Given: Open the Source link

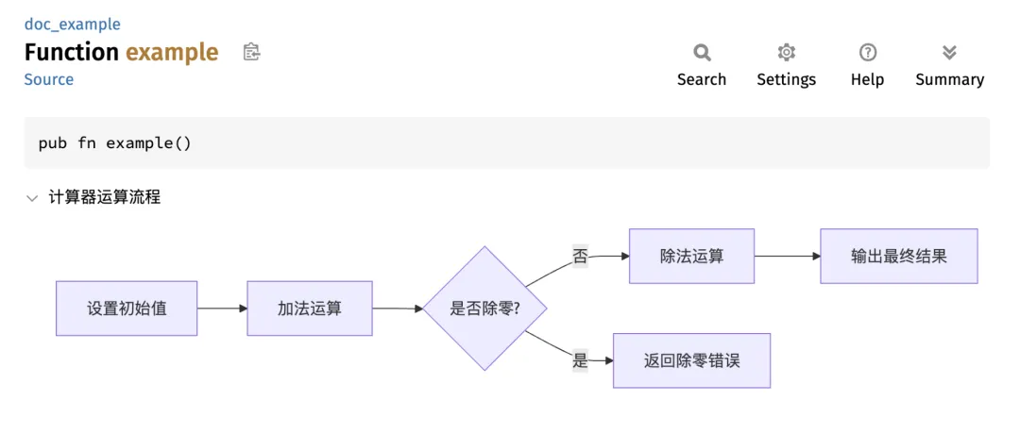Looking at the screenshot, I should 49,79.
